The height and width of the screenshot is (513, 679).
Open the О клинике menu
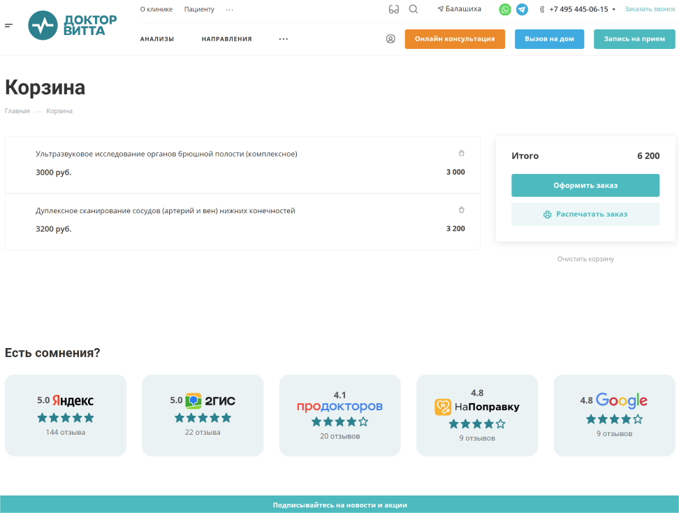(x=156, y=9)
